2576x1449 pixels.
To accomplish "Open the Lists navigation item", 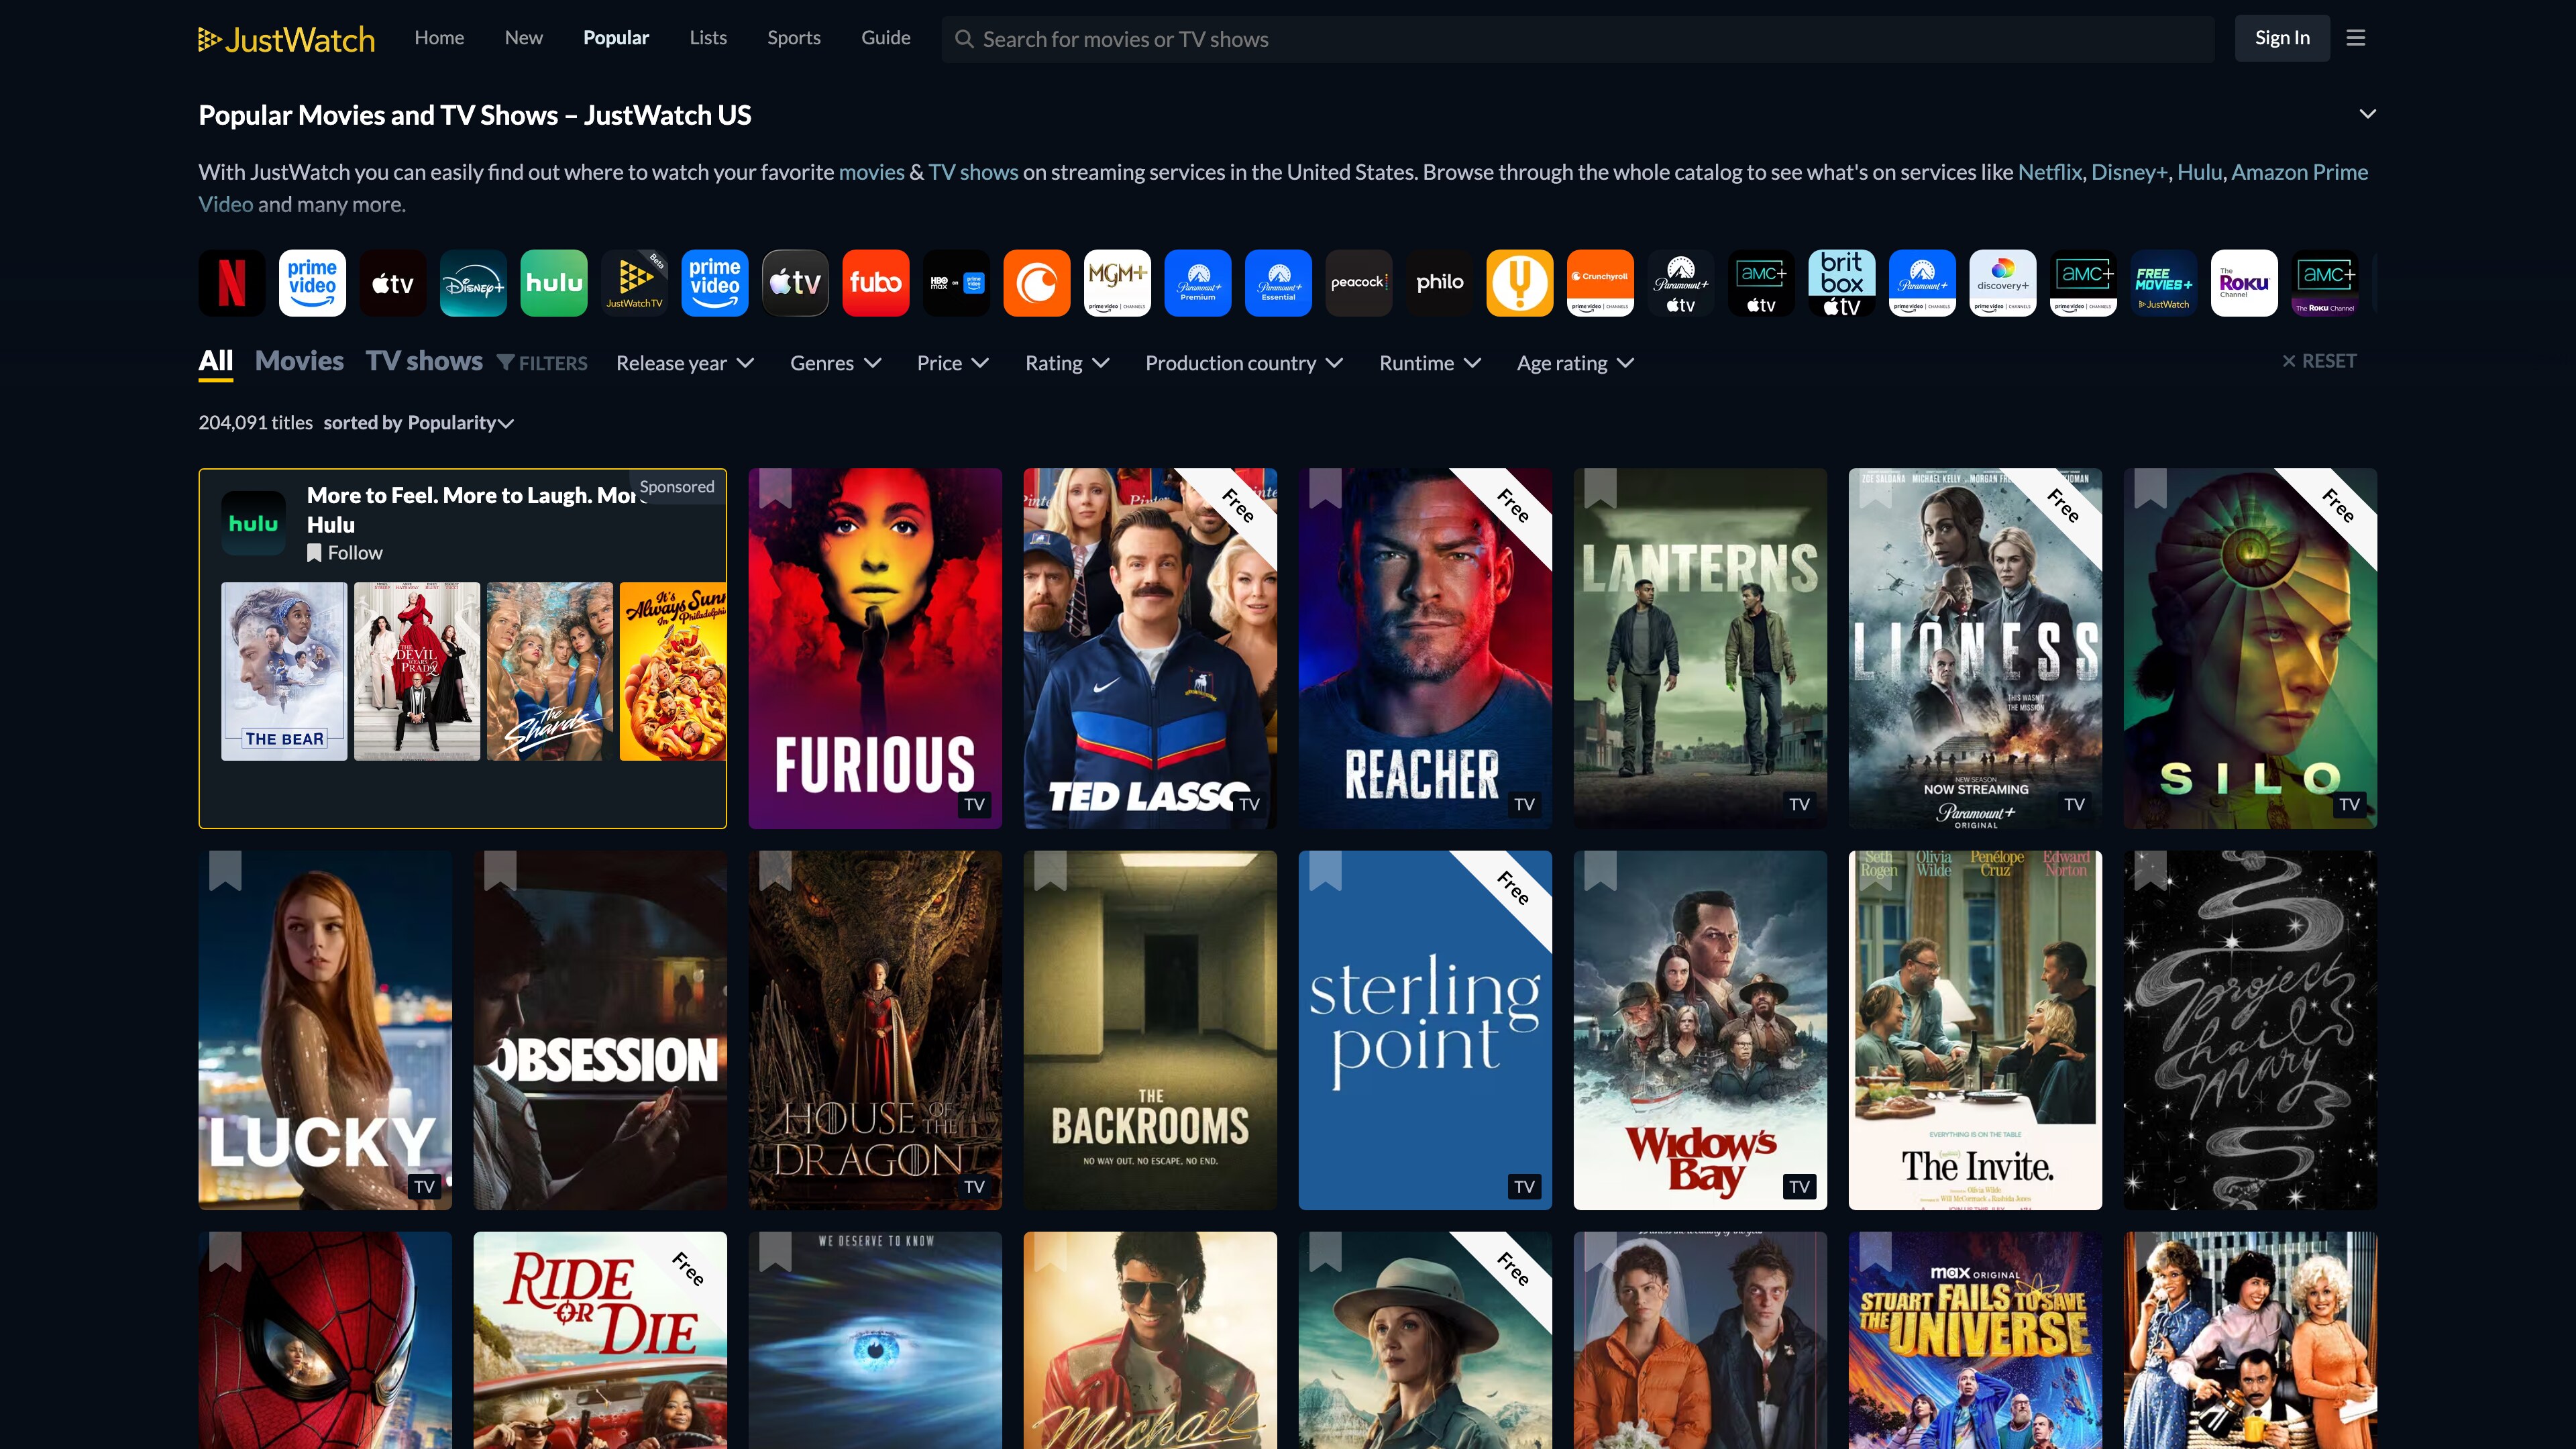I will coord(708,38).
